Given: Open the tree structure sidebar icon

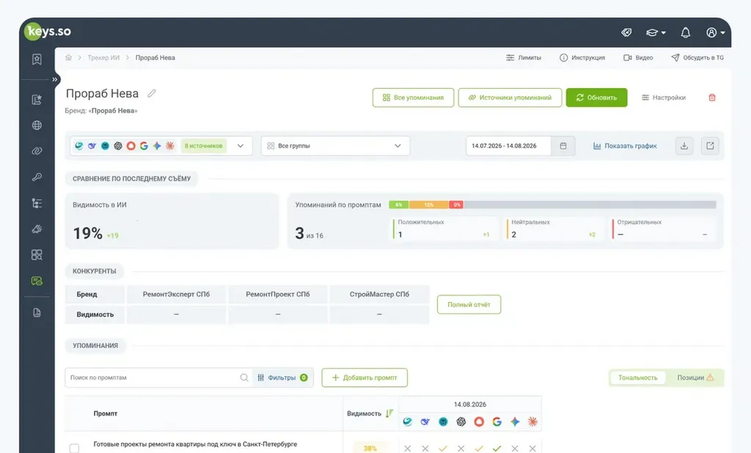Looking at the screenshot, I should (37, 203).
